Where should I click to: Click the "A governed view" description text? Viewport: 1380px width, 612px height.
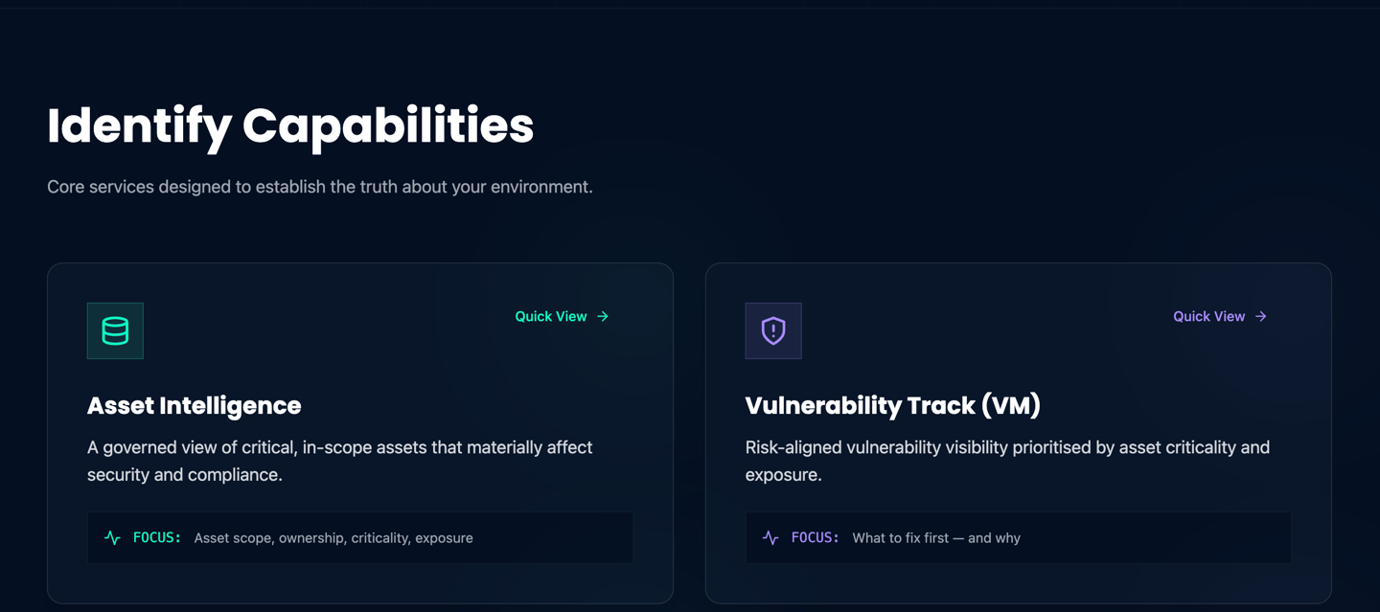[339, 447]
